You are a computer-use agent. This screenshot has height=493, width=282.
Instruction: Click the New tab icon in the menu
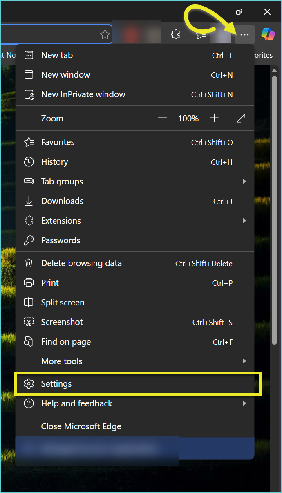pos(29,55)
